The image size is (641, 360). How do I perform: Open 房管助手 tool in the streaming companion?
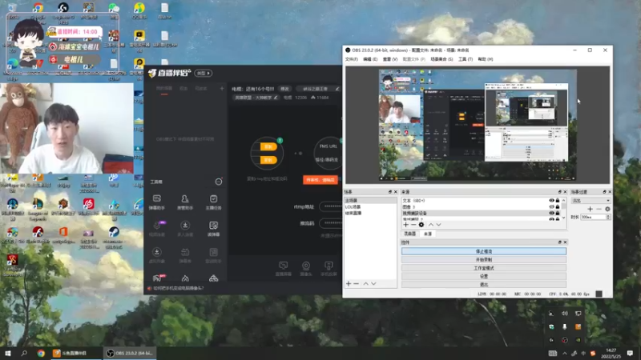pyautogui.click(x=185, y=202)
